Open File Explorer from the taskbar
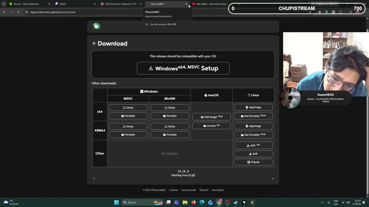Screen dimensions: 369x207 [185, 202]
